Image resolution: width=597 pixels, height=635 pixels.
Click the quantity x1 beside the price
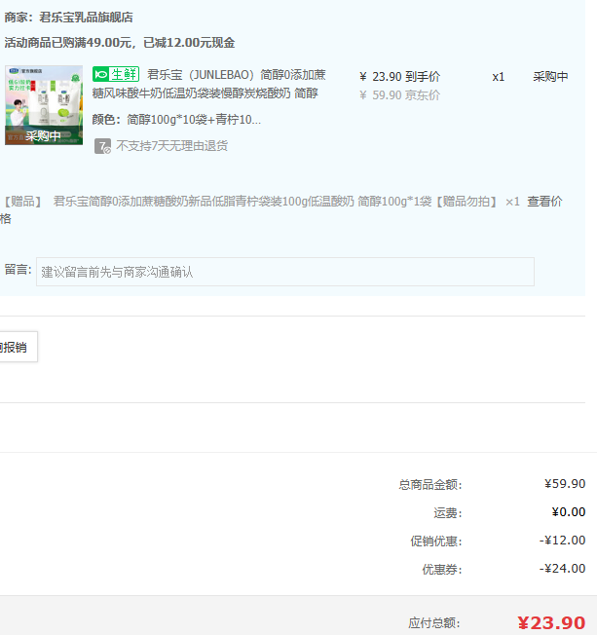point(499,77)
